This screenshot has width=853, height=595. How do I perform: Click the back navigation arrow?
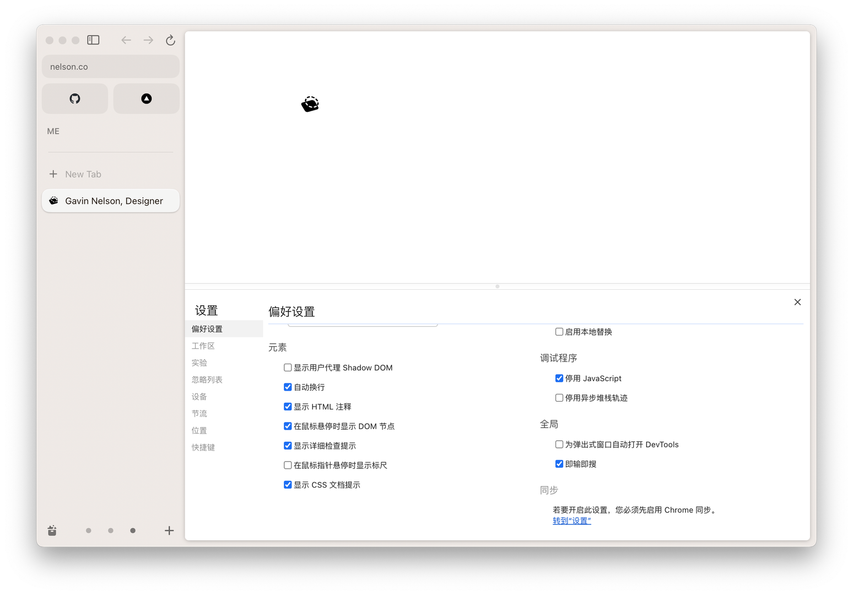[126, 40]
